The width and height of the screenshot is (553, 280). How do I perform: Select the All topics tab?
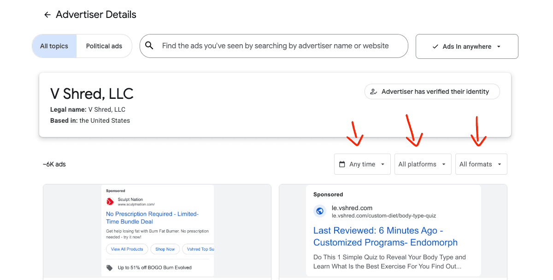[54, 46]
